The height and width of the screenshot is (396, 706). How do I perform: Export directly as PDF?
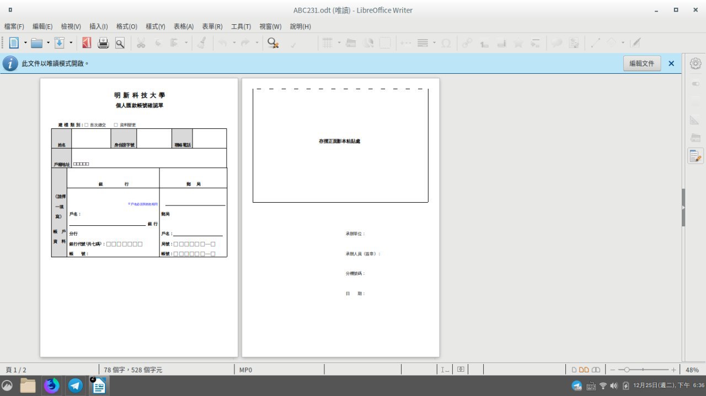coord(87,43)
